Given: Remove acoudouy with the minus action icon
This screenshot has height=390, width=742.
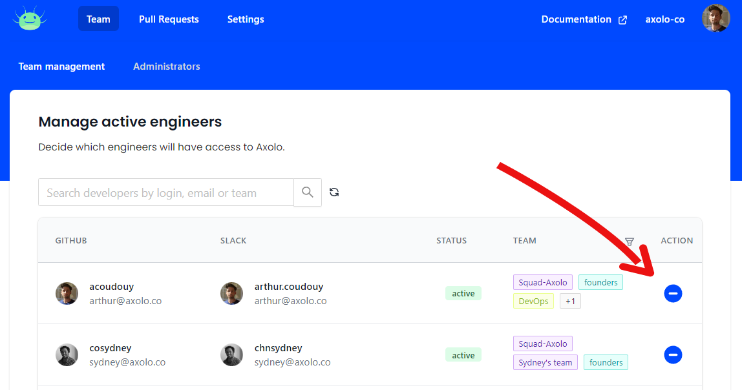Looking at the screenshot, I should point(673,294).
